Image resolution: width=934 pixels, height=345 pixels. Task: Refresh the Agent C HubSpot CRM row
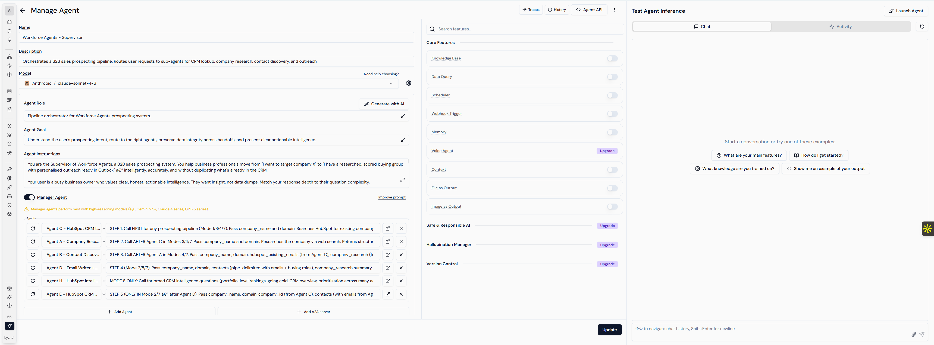click(x=33, y=229)
